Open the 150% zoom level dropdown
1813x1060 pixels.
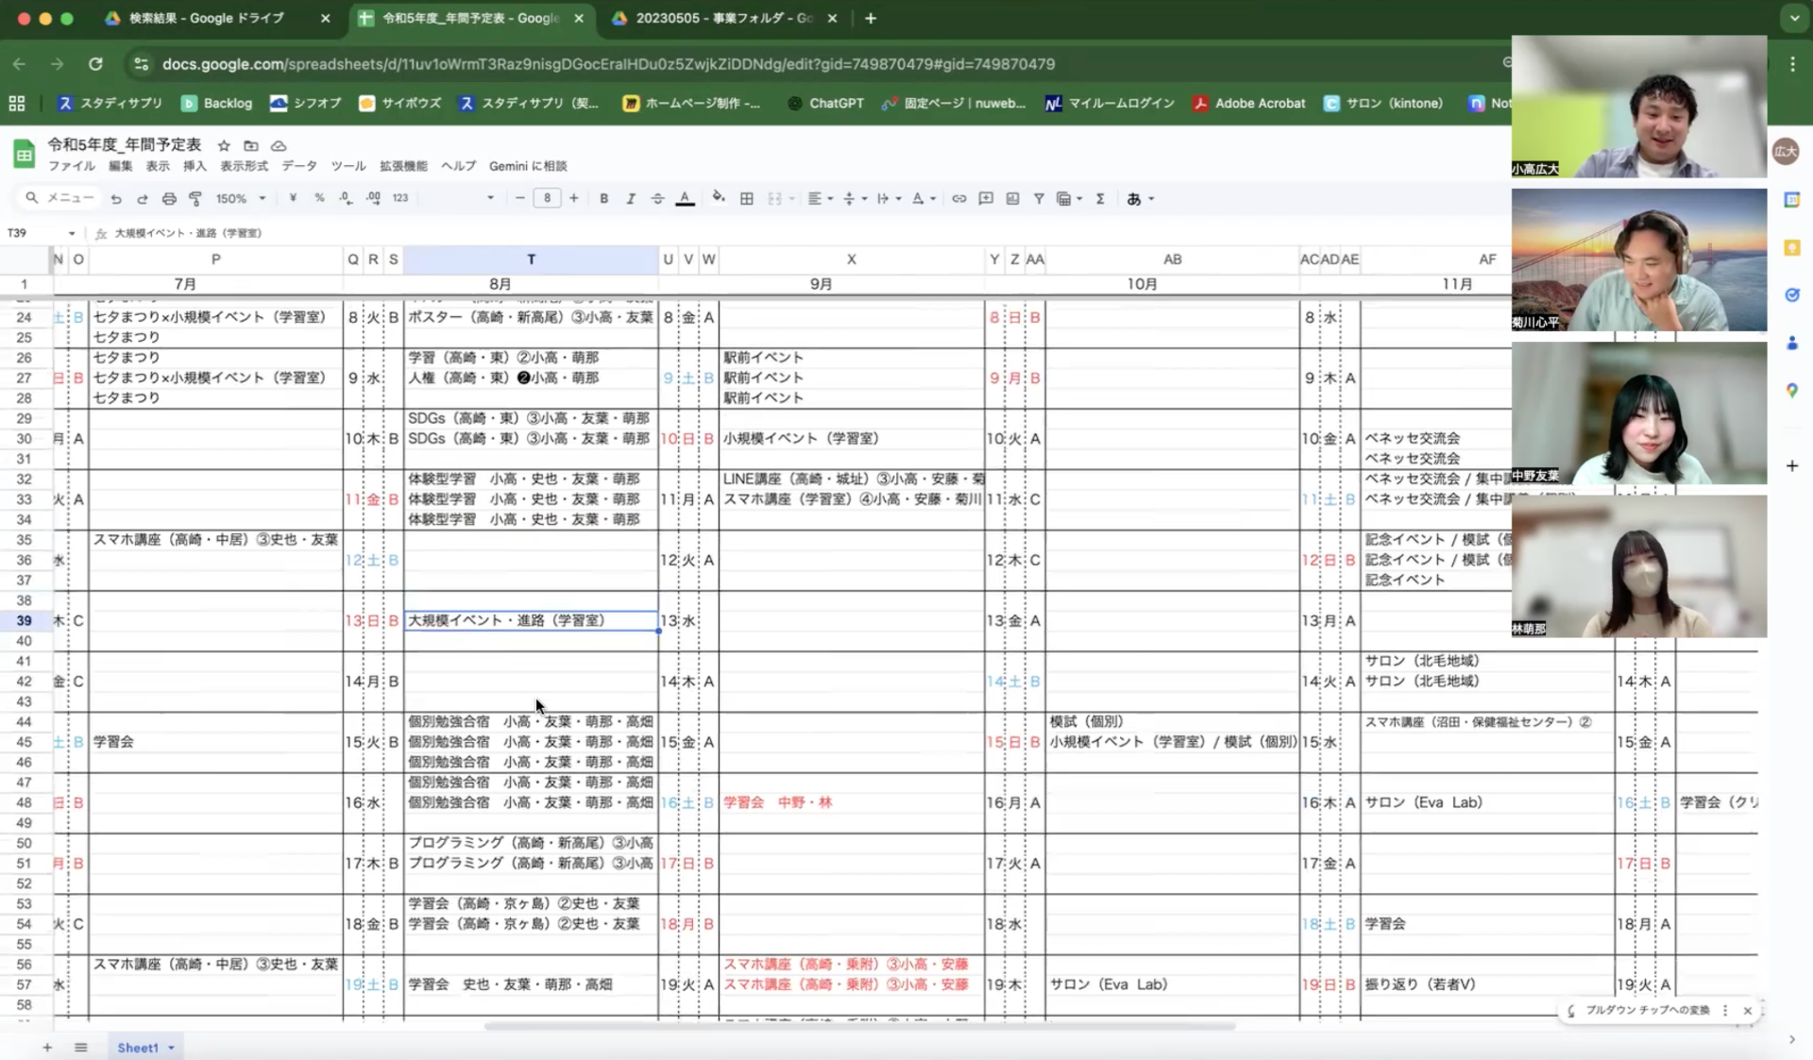click(x=238, y=198)
